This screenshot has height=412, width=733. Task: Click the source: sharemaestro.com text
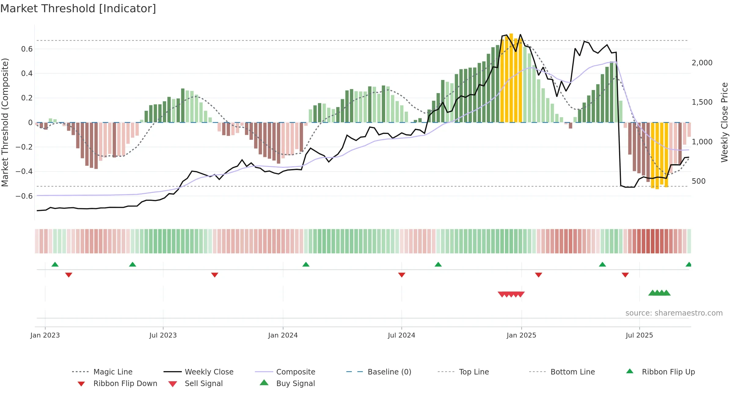(x=674, y=313)
